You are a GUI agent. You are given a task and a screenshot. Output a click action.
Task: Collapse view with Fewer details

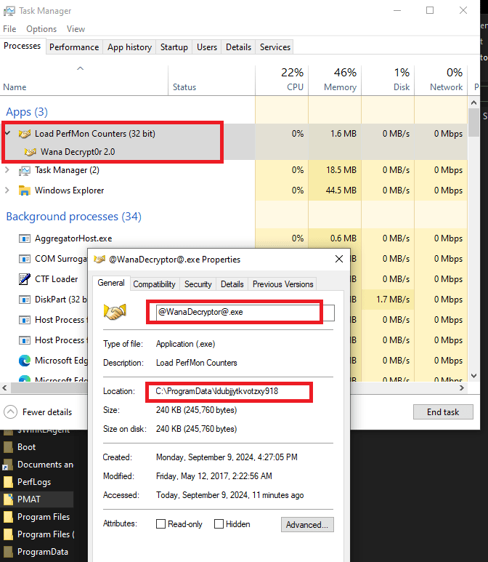[x=39, y=412]
